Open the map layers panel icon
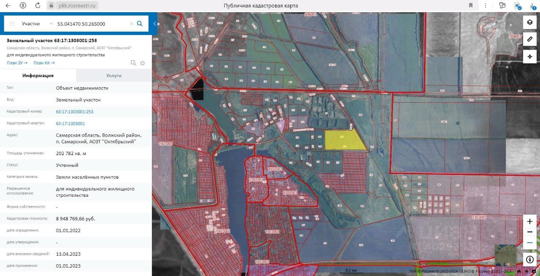The image size is (540, 276). click(530, 22)
